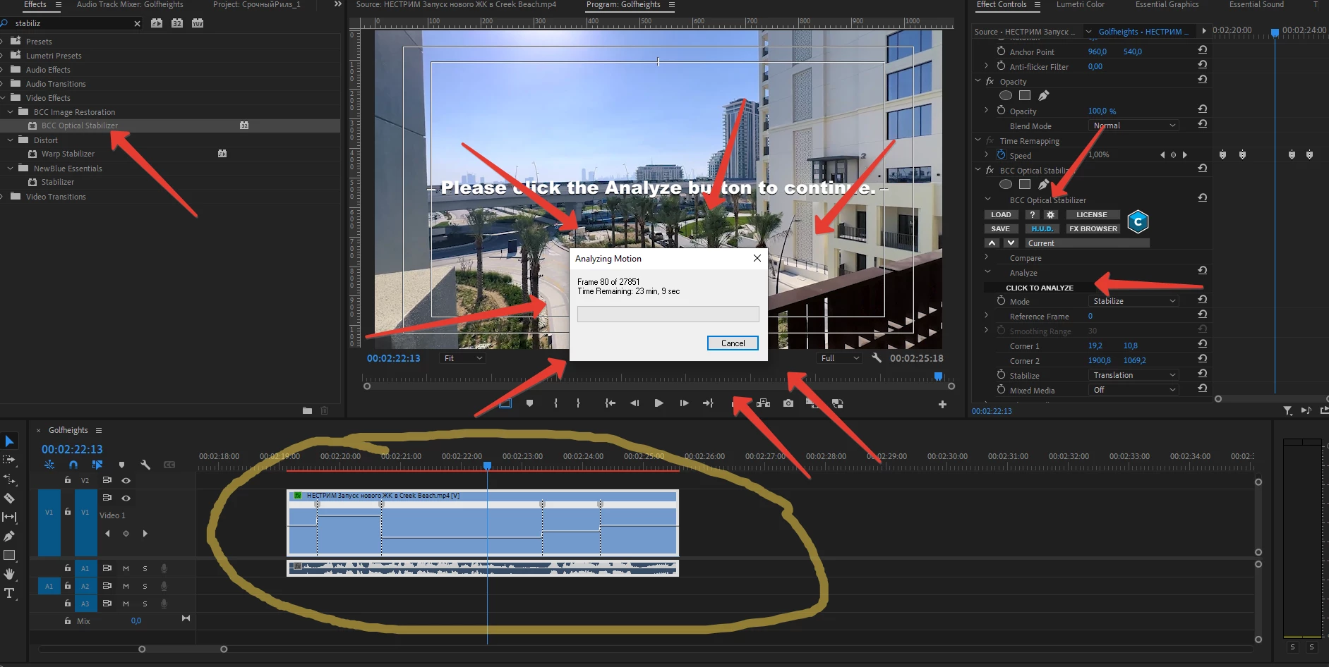The width and height of the screenshot is (1329, 667).
Task: Open Source monitor tab
Action: (456, 5)
